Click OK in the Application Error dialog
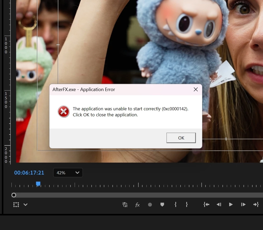Viewport: 263px width, 230px height. coord(181,138)
